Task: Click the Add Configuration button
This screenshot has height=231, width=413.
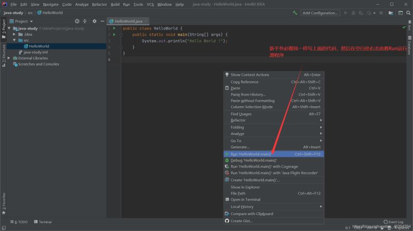Action: [x=320, y=12]
